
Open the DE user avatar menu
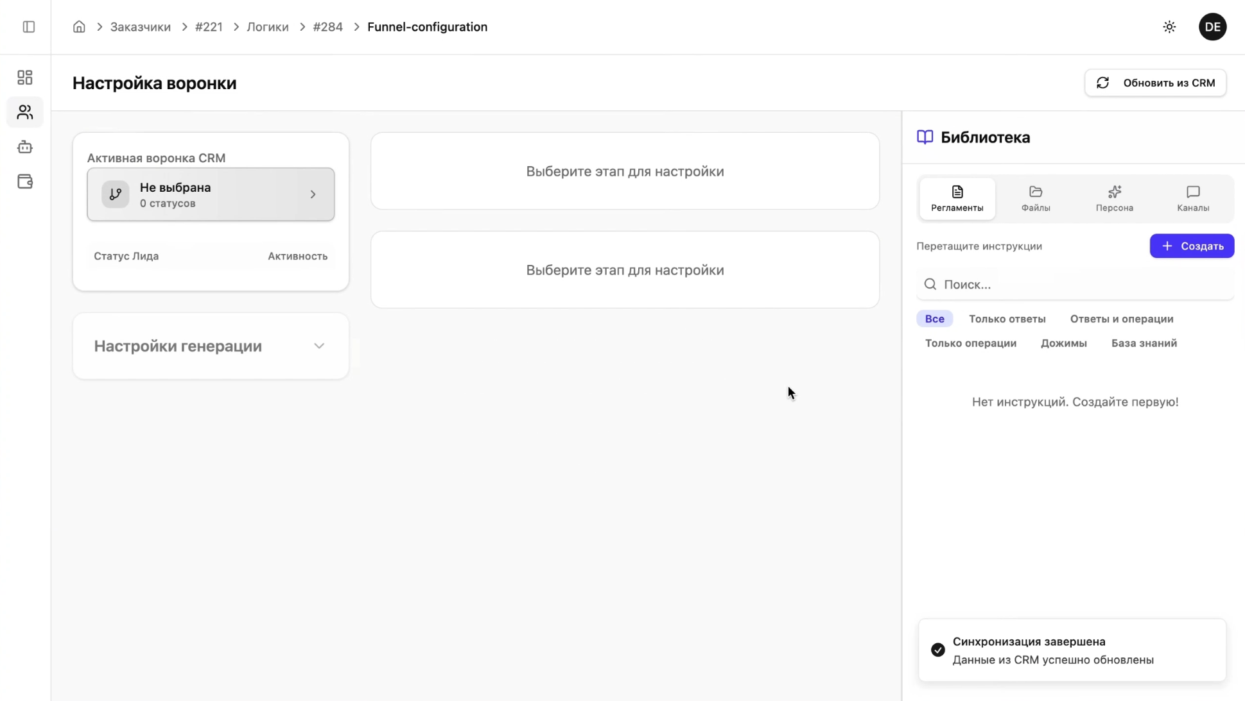[1212, 27]
